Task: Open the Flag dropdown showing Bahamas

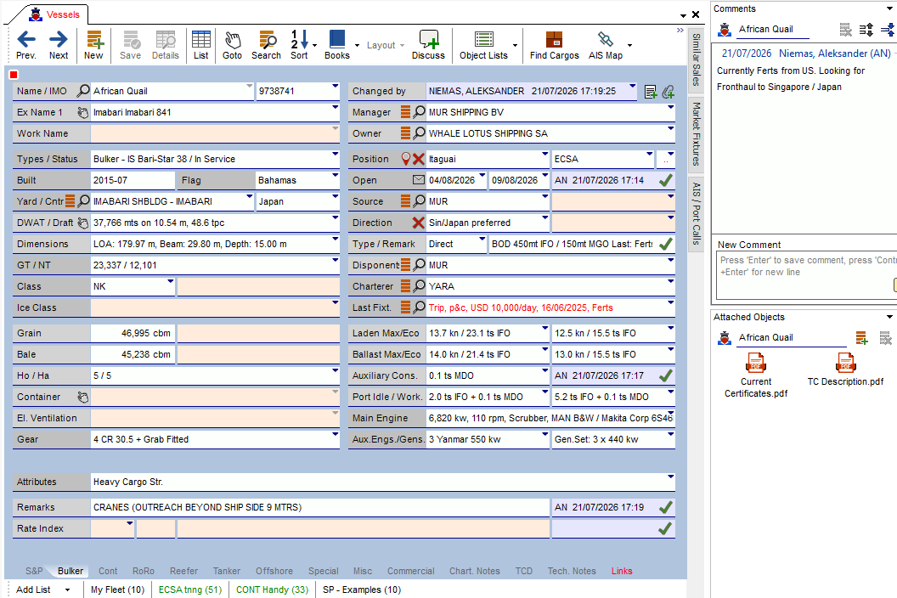Action: point(336,175)
